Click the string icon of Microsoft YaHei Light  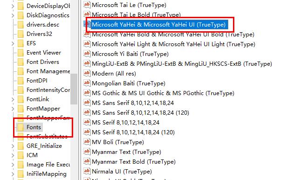point(87,44)
